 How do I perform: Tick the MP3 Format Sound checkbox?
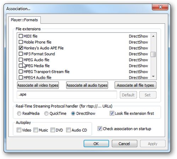coord(21,54)
